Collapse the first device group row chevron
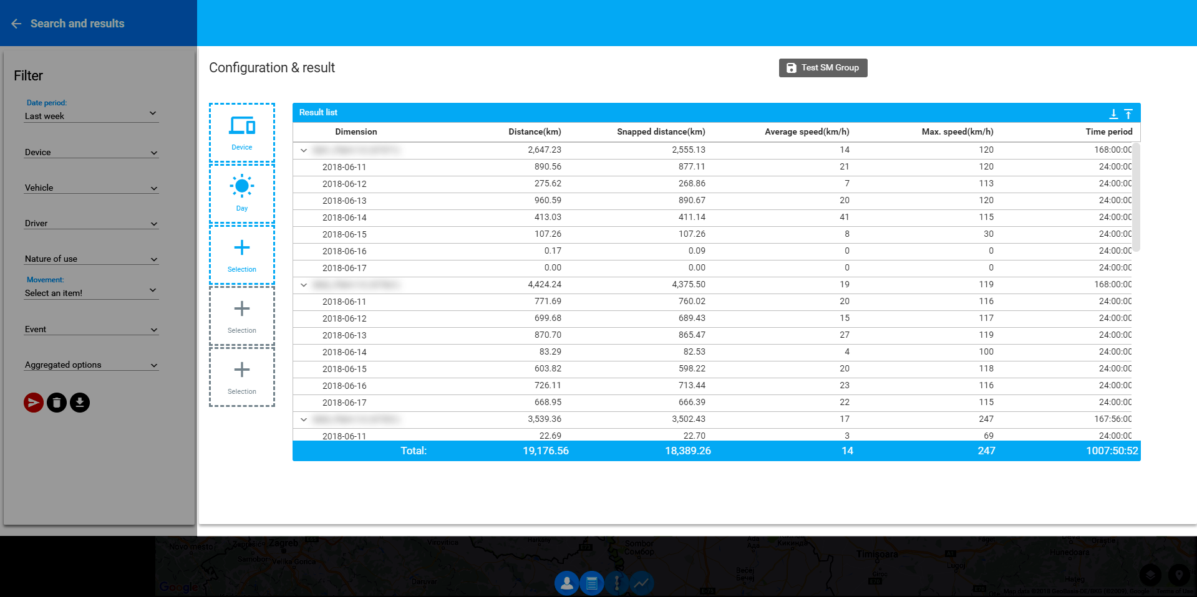 click(304, 150)
